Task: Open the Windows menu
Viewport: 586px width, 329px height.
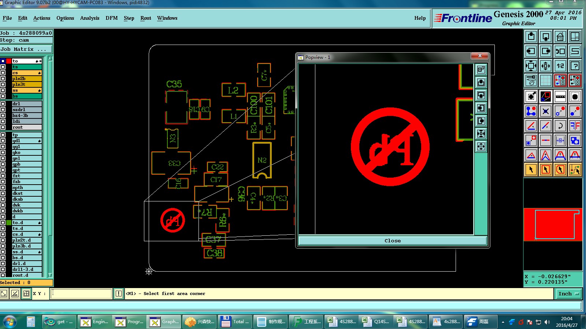Action: pyautogui.click(x=167, y=18)
